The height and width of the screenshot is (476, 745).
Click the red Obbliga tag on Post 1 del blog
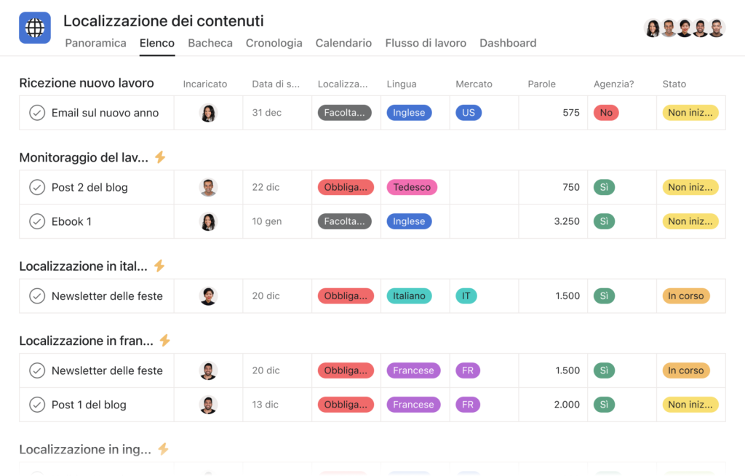(x=346, y=405)
